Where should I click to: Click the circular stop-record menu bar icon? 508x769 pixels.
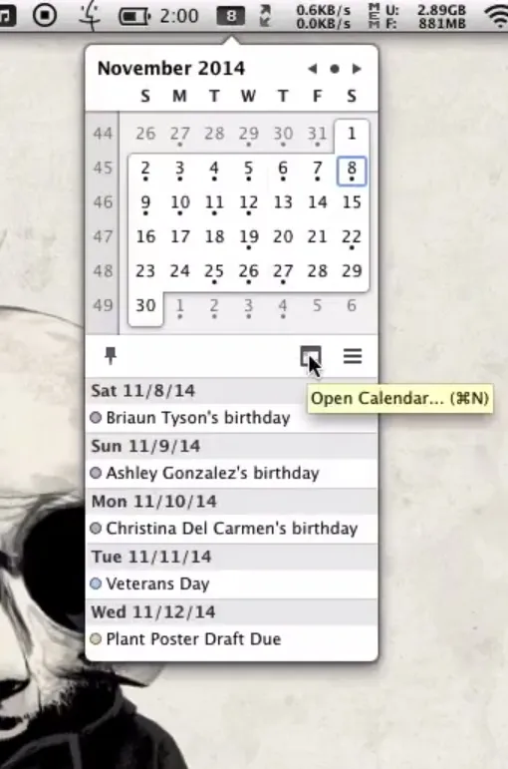pos(45,15)
